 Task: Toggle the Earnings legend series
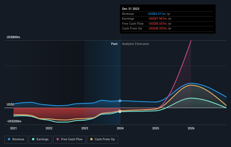pos(40,139)
